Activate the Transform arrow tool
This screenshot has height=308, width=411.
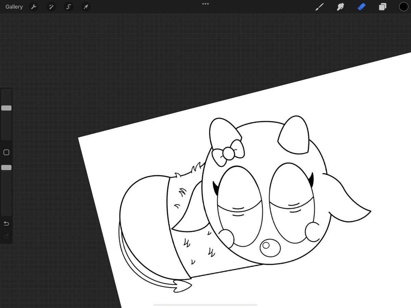86,7
